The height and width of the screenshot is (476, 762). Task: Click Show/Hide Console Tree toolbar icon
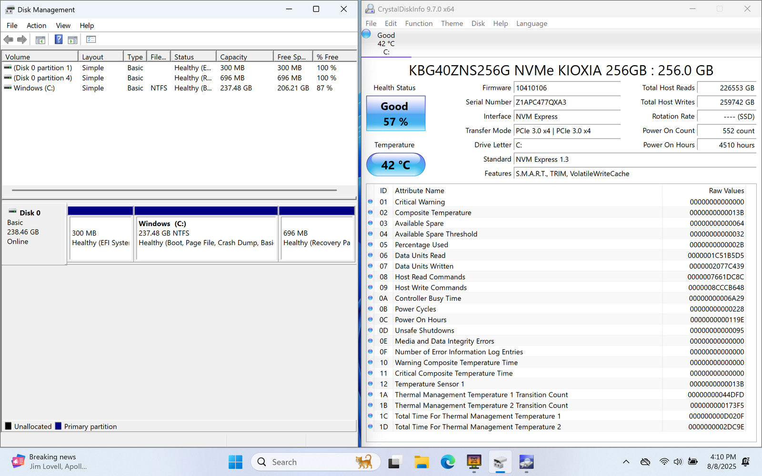40,40
